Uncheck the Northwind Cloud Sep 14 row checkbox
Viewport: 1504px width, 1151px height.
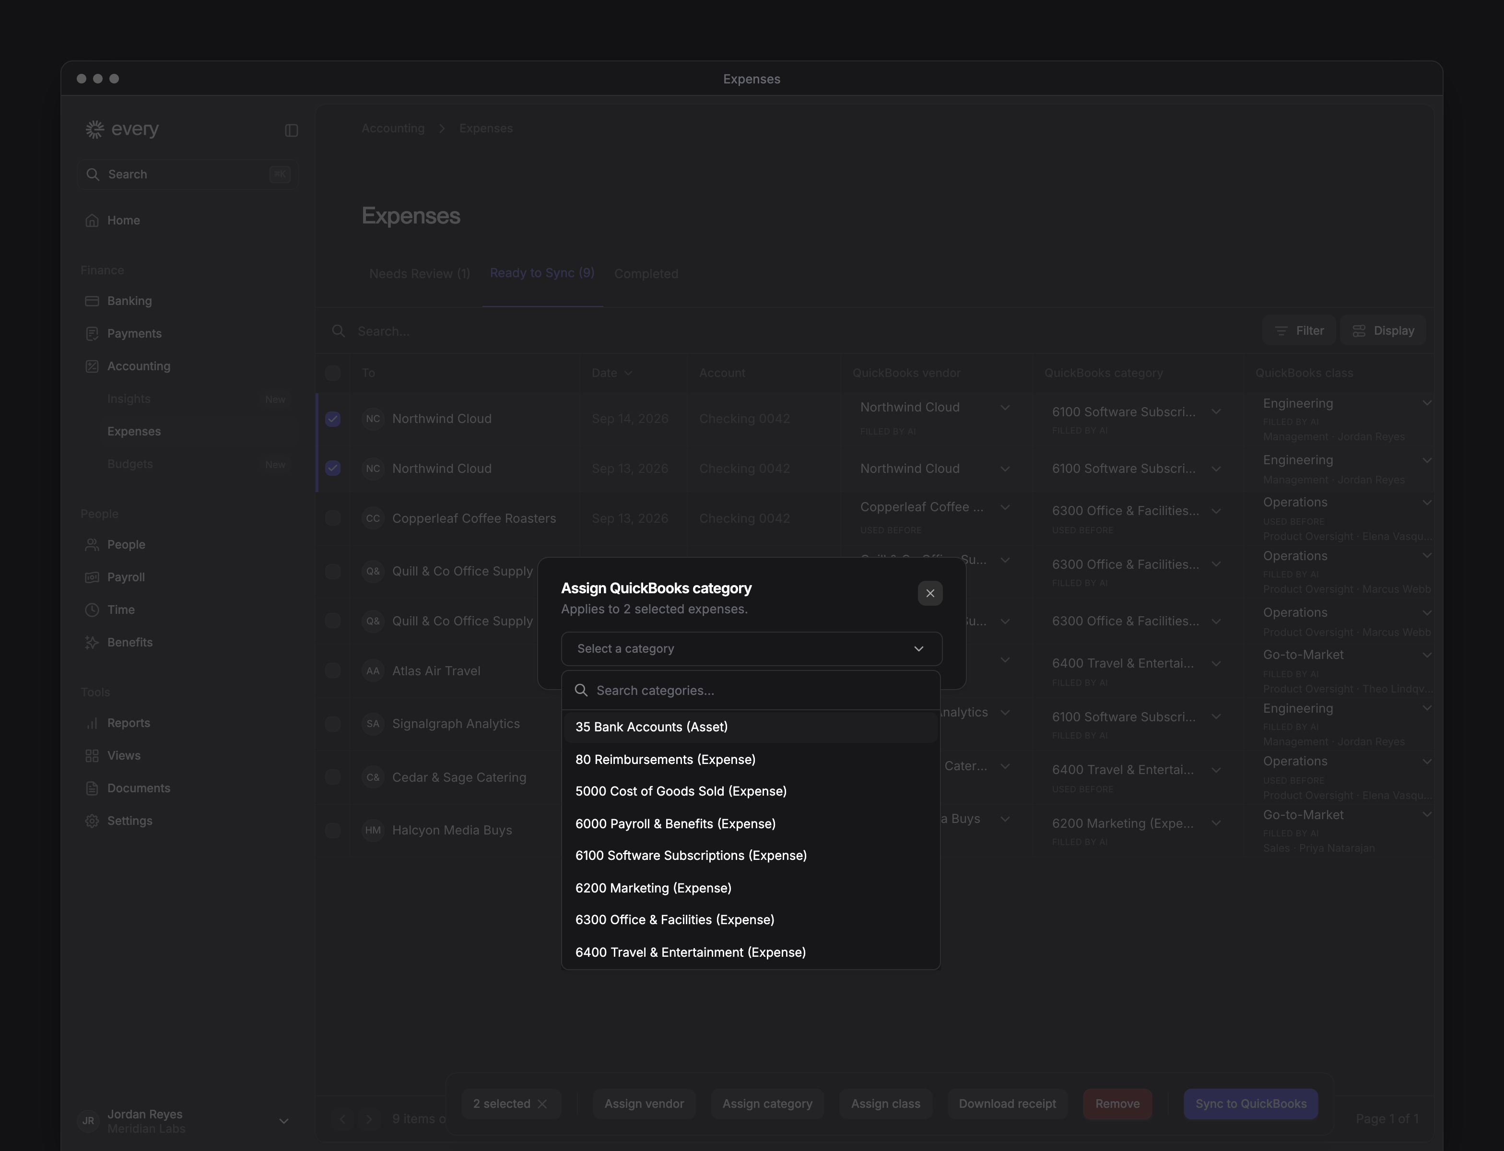pos(333,419)
